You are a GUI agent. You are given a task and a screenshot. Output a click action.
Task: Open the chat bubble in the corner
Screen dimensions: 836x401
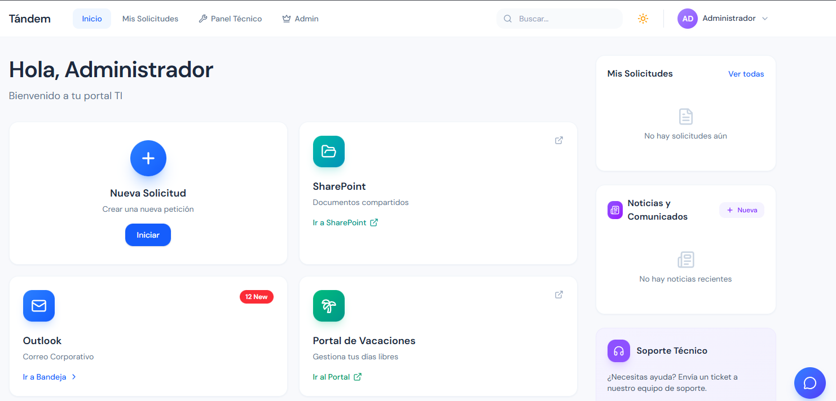(809, 383)
